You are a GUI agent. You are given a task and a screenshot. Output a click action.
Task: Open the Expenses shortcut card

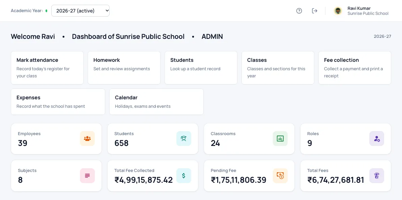pyautogui.click(x=58, y=102)
